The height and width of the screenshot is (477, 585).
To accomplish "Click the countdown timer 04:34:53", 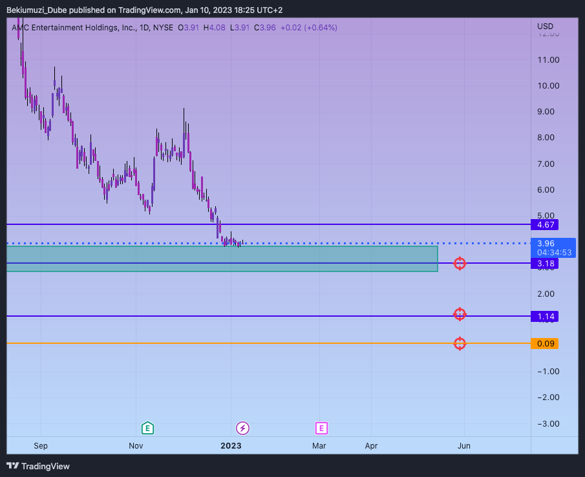I will tap(554, 253).
